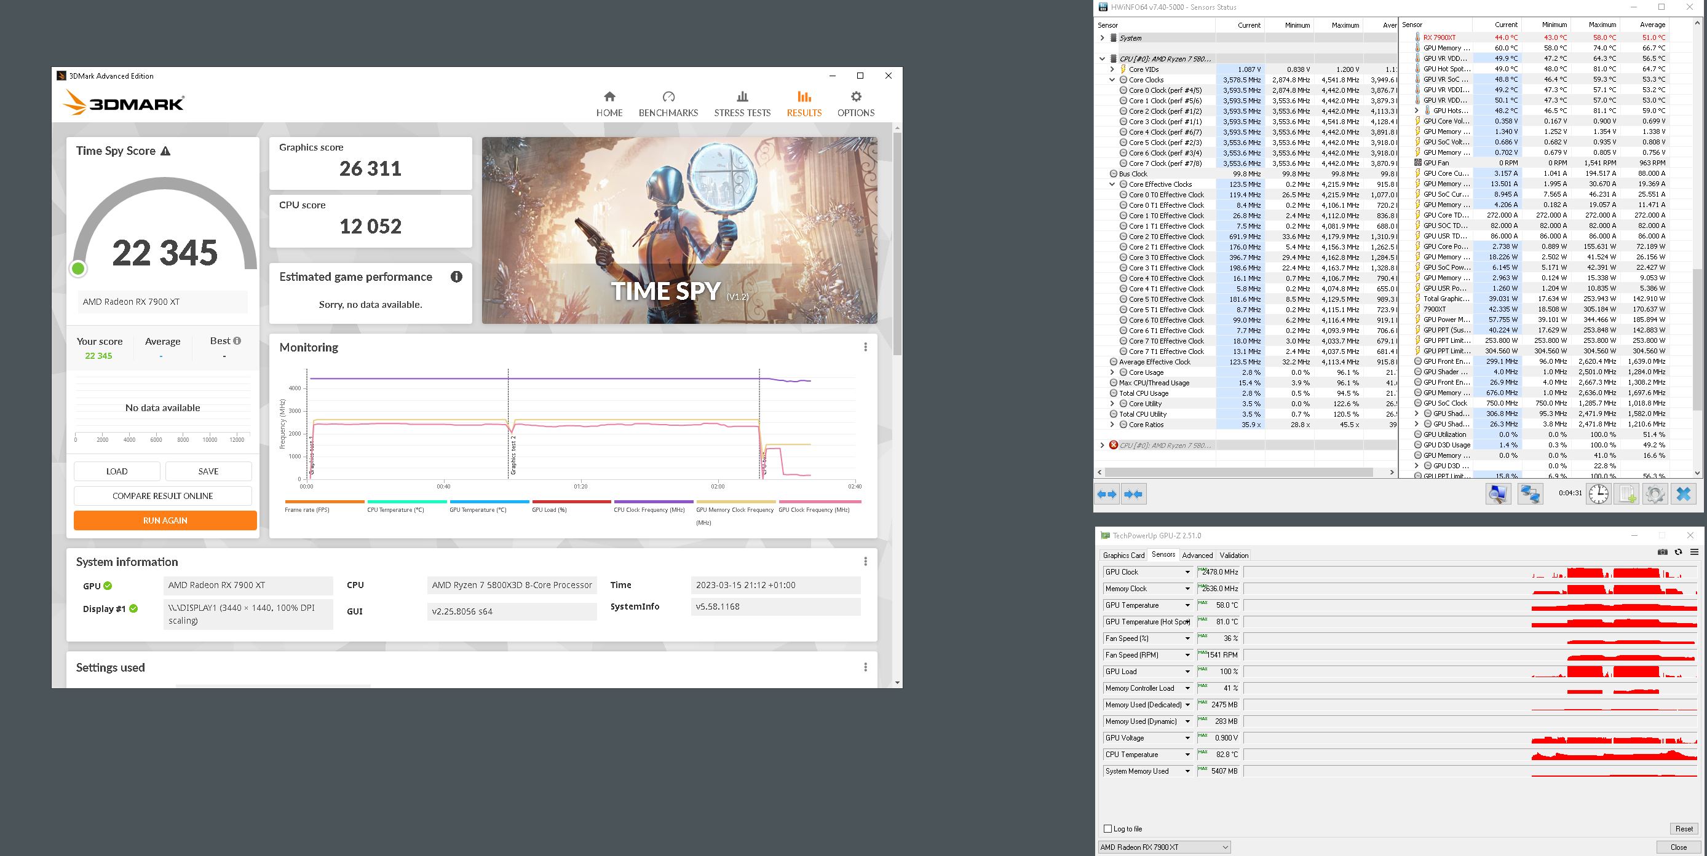This screenshot has width=1707, height=856.
Task: Click the HWiNFO expand columns arrows button
Action: pos(1107,494)
